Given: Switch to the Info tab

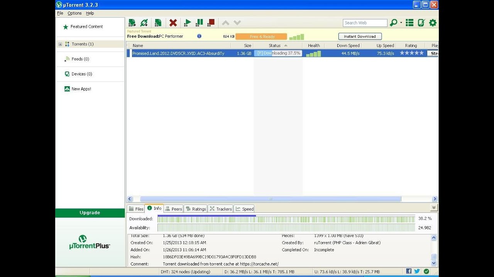Looking at the screenshot, I should (154, 208).
